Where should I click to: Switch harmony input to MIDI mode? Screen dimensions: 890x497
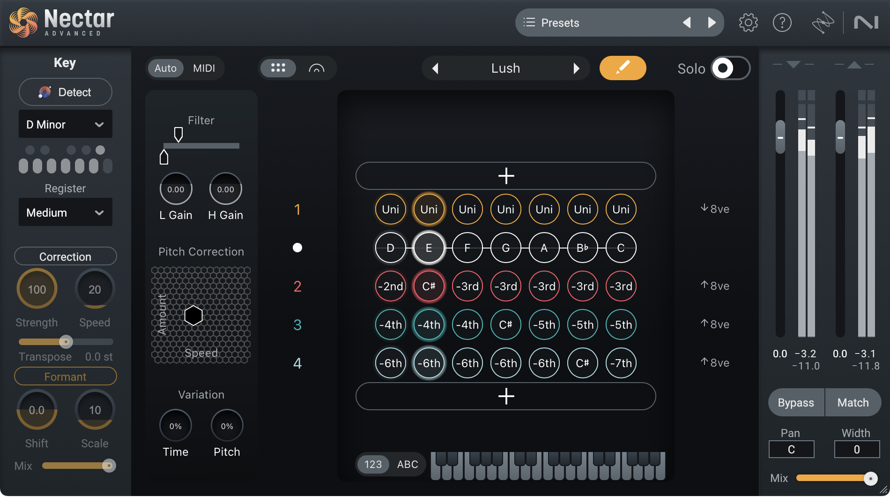pos(204,68)
